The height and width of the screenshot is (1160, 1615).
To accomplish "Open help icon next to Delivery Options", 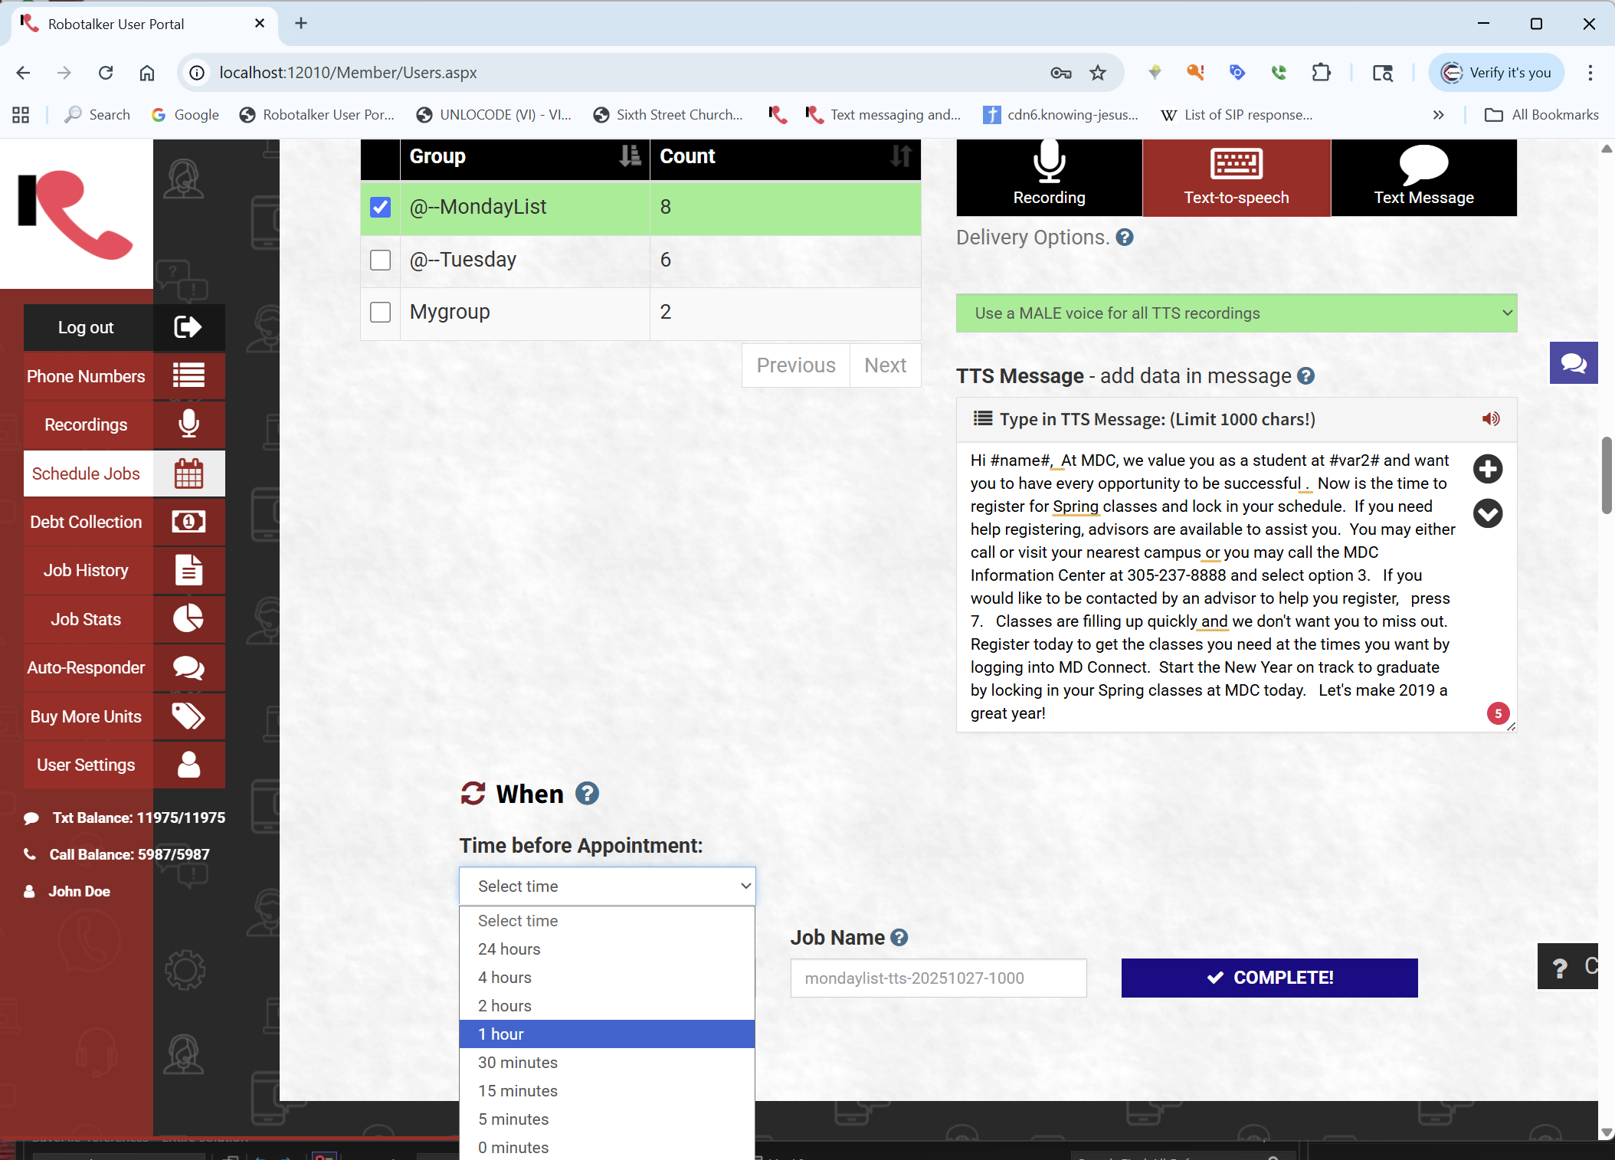I will [1124, 238].
